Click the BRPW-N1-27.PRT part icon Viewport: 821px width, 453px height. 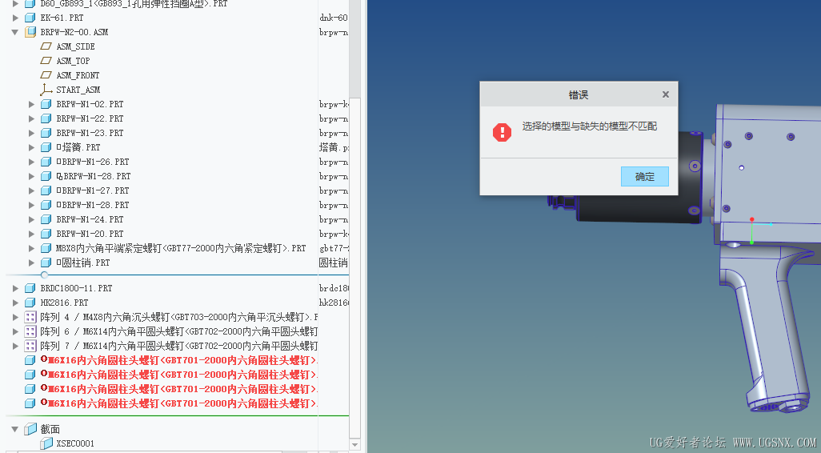(x=46, y=190)
